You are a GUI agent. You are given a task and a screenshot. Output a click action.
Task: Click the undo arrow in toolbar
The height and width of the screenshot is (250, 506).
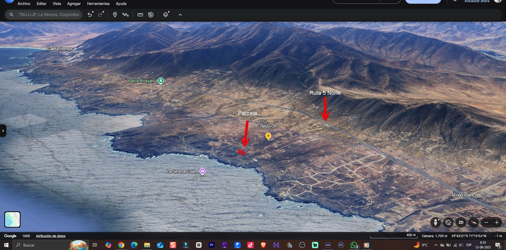click(x=90, y=15)
